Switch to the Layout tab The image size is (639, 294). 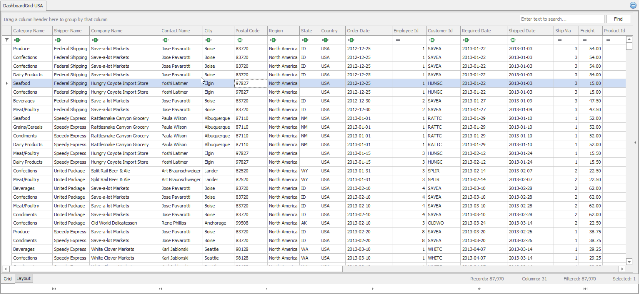(23, 279)
